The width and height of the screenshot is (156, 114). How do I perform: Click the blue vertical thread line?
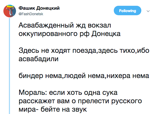pos(9,66)
